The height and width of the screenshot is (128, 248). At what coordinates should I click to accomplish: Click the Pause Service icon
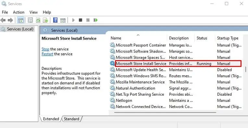coord(88,20)
